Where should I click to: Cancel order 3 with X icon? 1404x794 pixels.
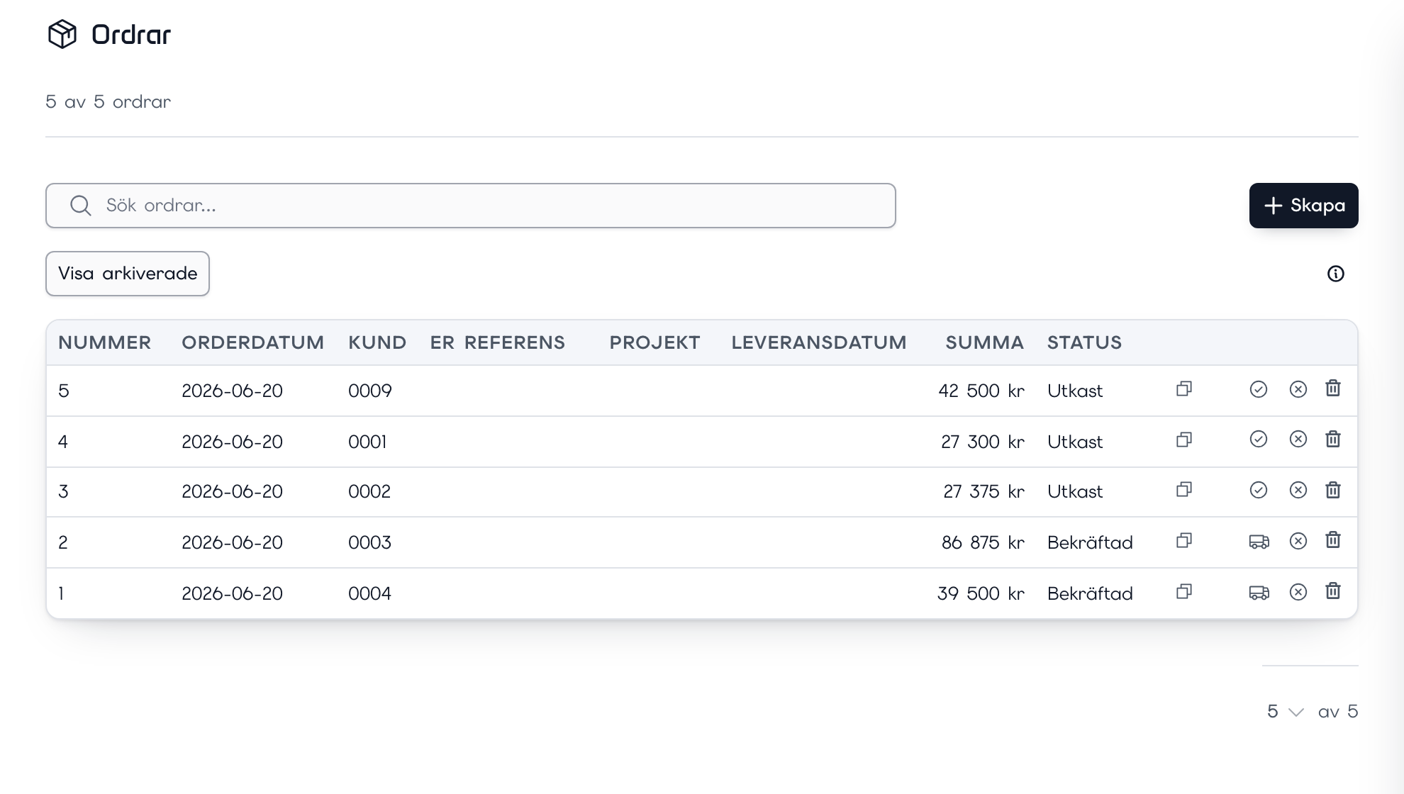pyautogui.click(x=1298, y=491)
